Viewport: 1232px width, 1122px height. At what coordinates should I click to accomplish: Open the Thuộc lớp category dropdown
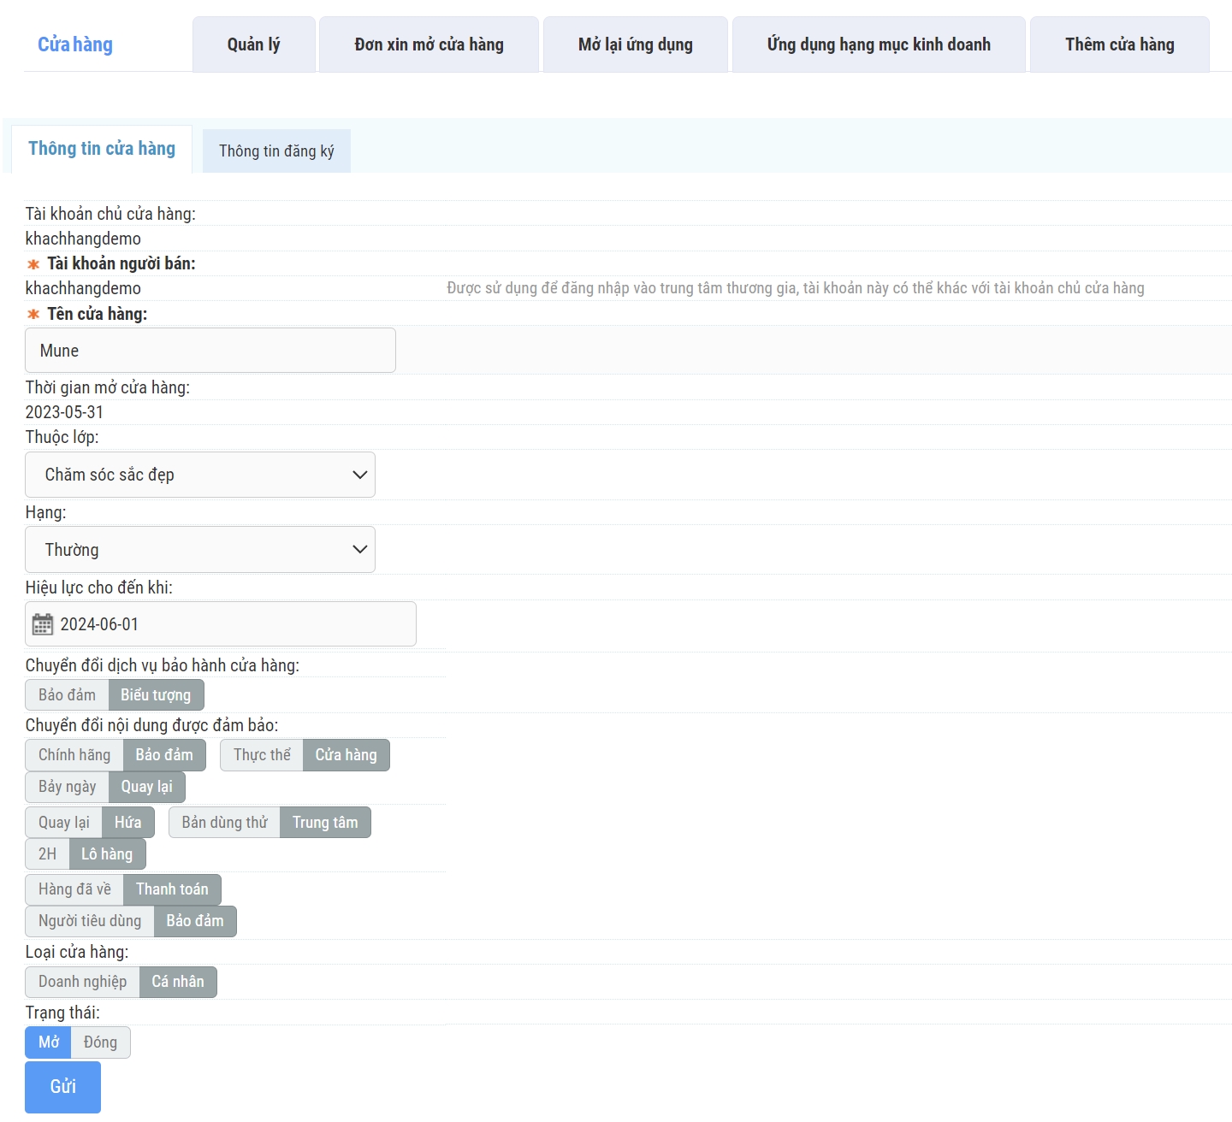(x=200, y=475)
